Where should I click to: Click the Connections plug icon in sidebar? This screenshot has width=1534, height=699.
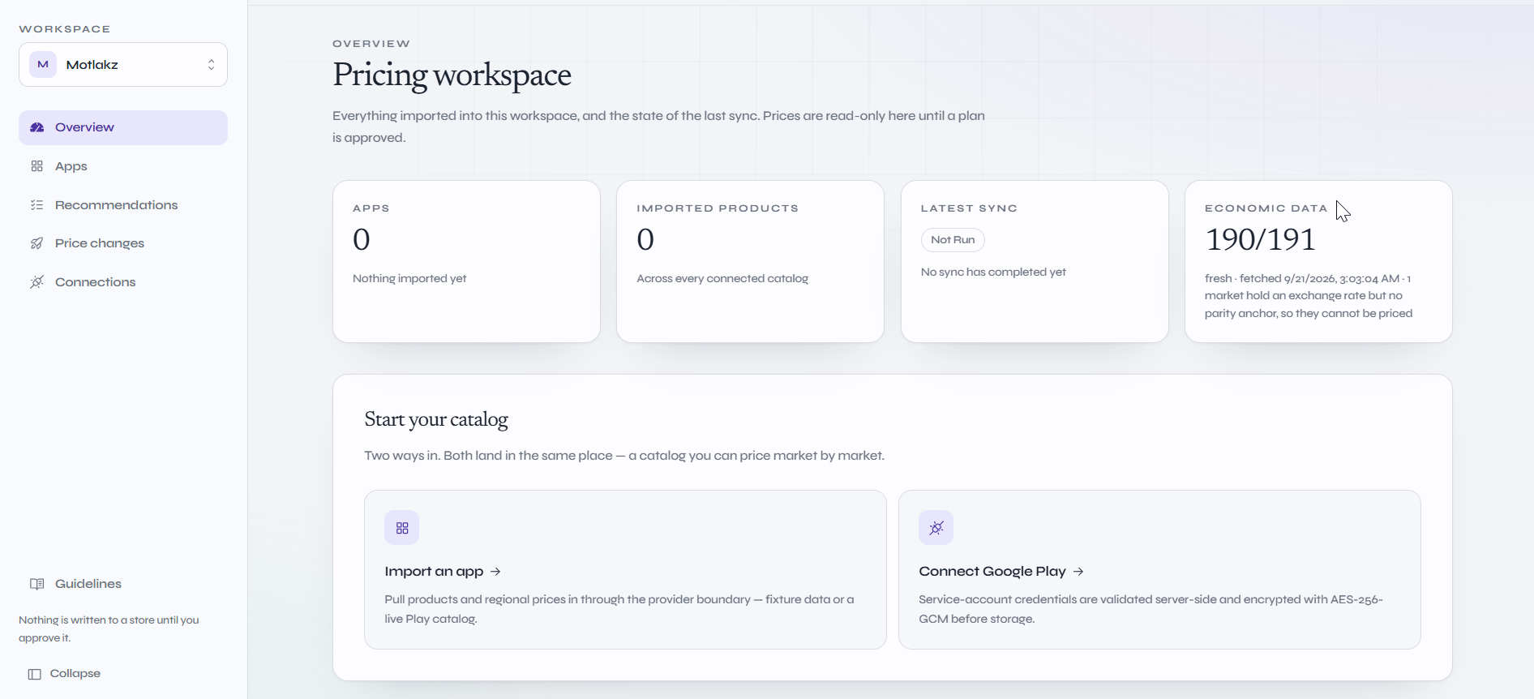[36, 282]
